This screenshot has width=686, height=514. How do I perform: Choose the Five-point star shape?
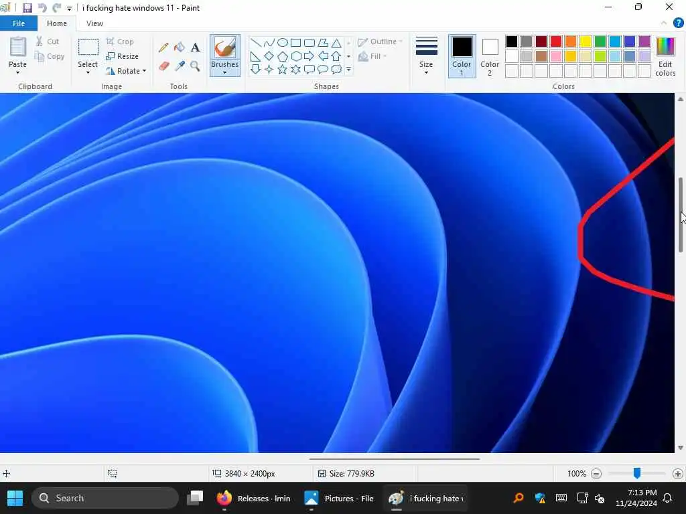tap(283, 70)
